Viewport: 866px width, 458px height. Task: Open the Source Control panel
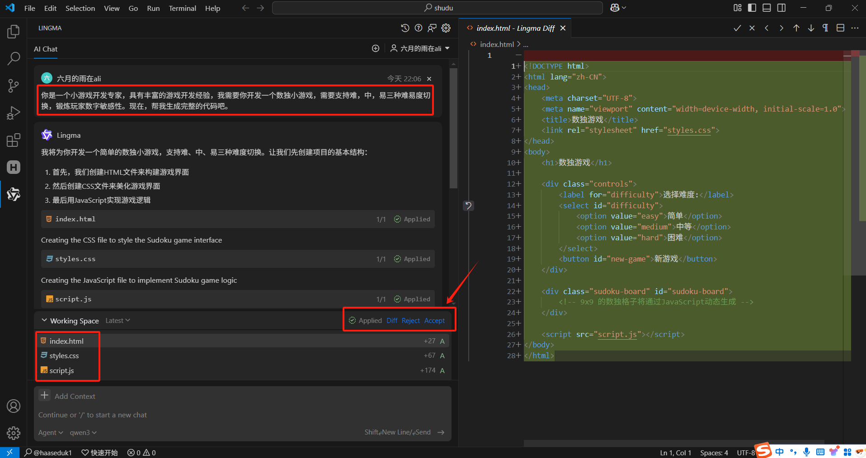[x=13, y=85]
